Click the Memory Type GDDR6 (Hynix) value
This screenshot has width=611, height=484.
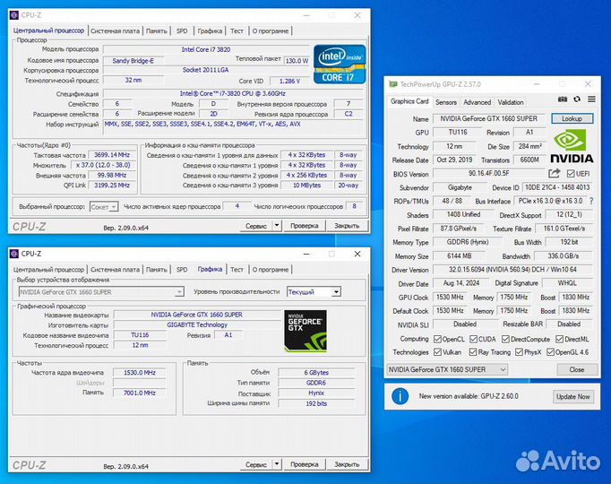click(468, 242)
